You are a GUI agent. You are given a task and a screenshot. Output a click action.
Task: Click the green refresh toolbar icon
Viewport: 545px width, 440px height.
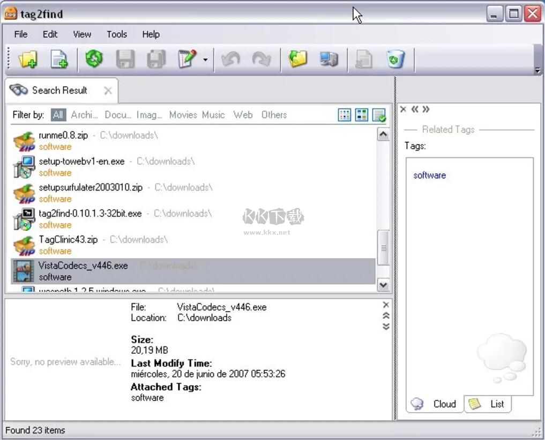(x=94, y=59)
